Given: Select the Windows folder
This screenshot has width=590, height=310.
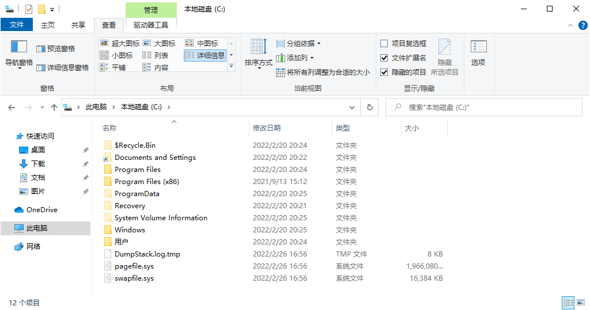Looking at the screenshot, I should pos(124,230).
